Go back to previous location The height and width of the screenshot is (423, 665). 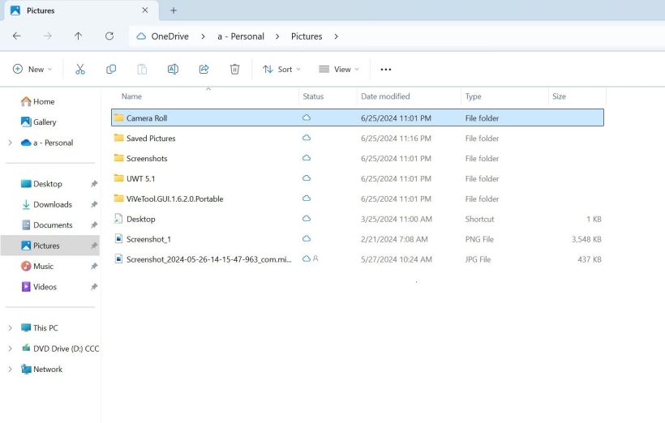pyautogui.click(x=17, y=36)
